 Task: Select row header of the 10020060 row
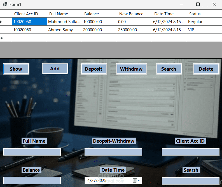point(6,30)
